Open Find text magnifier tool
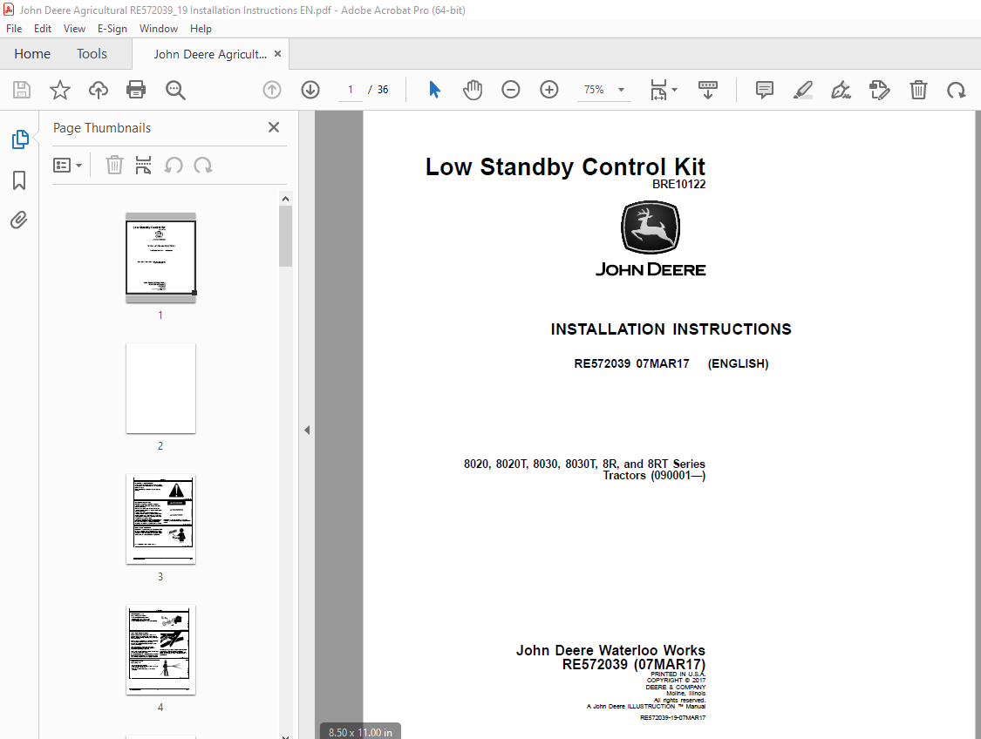Viewport: 981px width, 739px height. (175, 90)
